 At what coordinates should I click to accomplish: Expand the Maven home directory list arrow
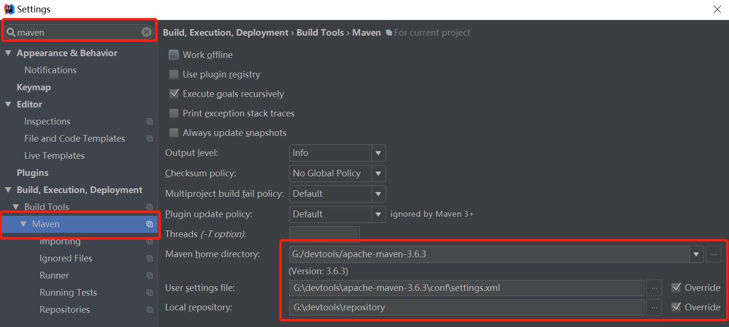696,254
